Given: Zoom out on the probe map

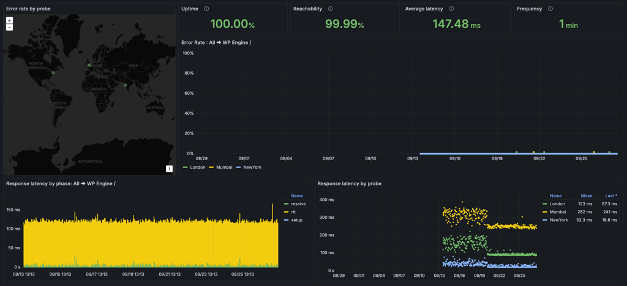Looking at the screenshot, I should (x=10, y=27).
